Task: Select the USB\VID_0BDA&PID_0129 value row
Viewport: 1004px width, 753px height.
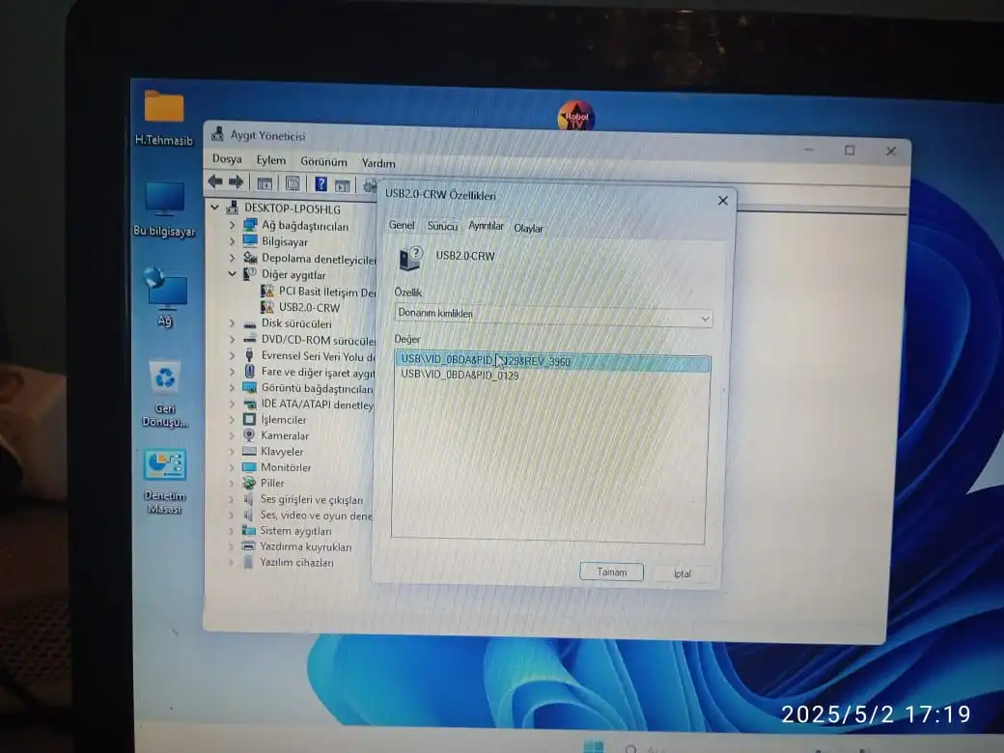Action: pyautogui.click(x=460, y=375)
